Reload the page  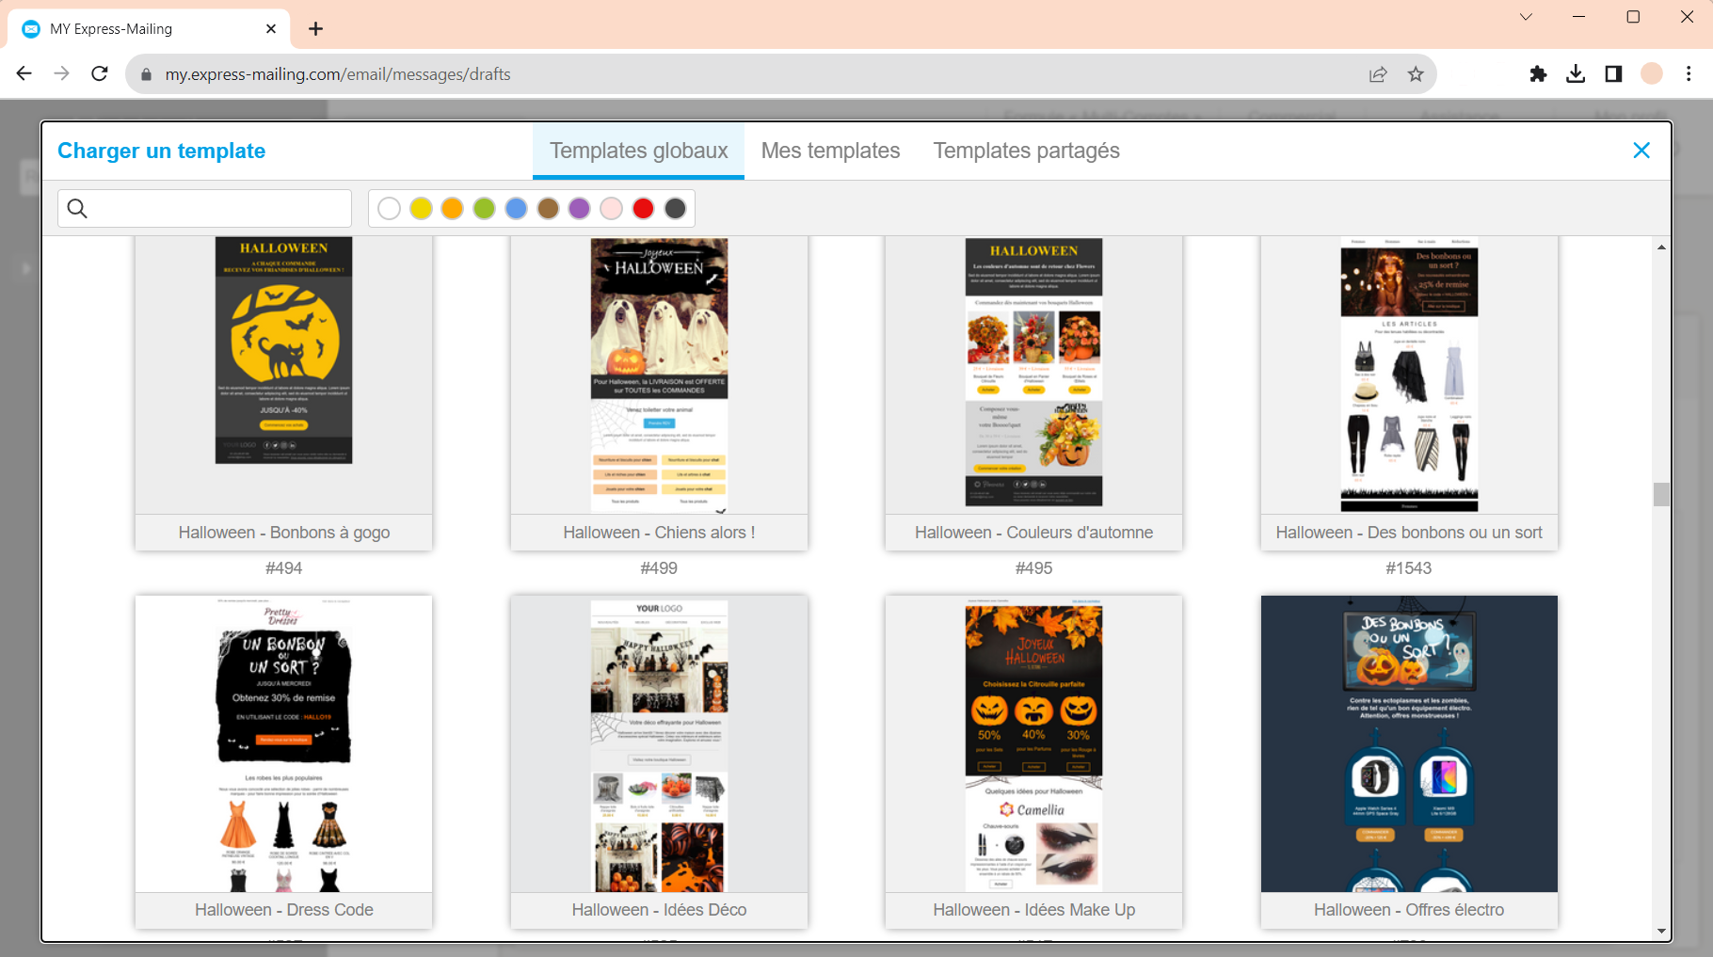[x=100, y=74]
